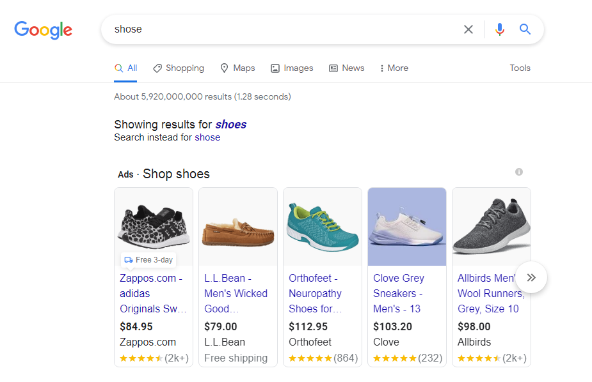Click the Zappos.com seller name
Screen dimensions: 592x382
148,342
